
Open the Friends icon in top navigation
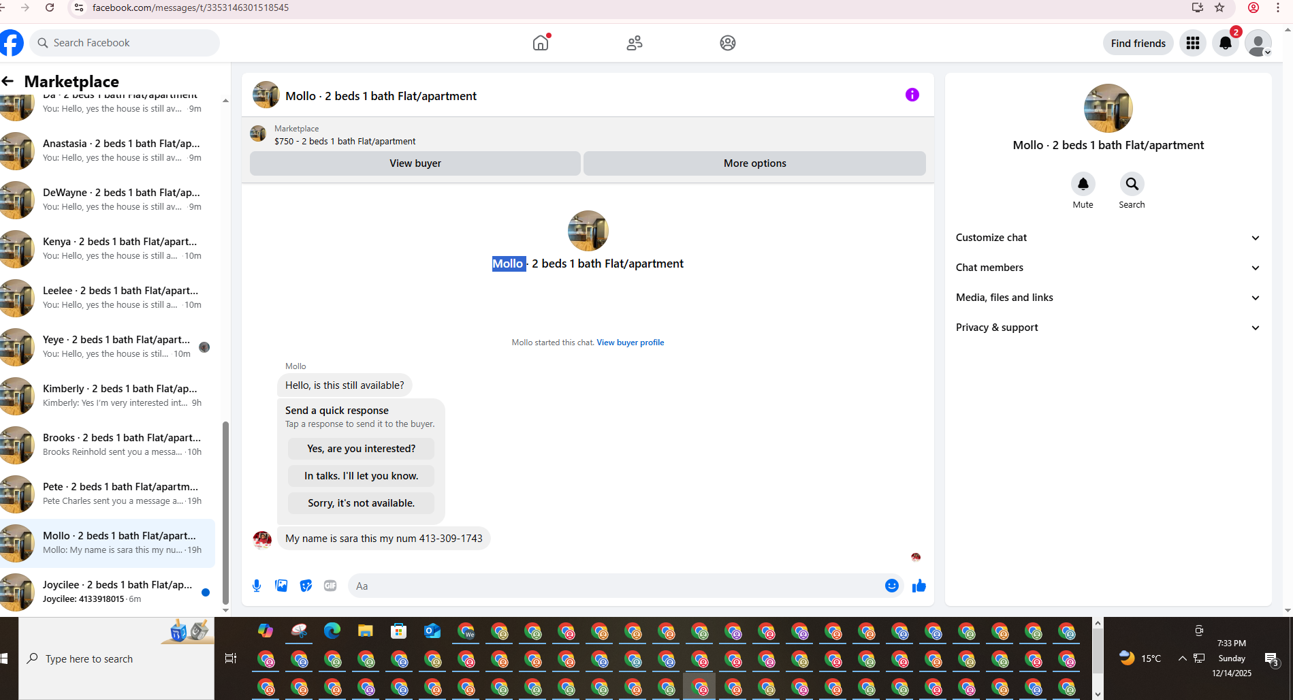pos(635,43)
